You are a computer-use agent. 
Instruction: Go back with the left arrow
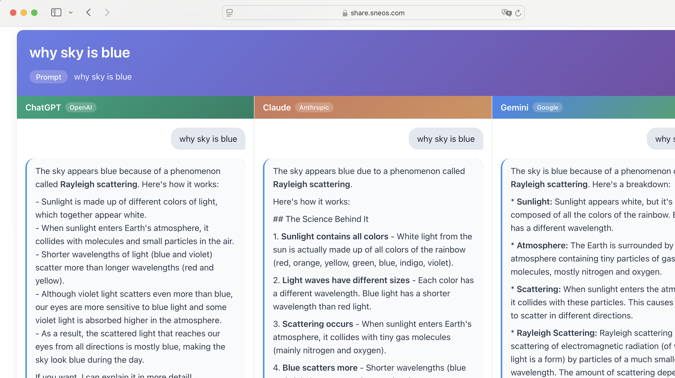[x=89, y=12]
